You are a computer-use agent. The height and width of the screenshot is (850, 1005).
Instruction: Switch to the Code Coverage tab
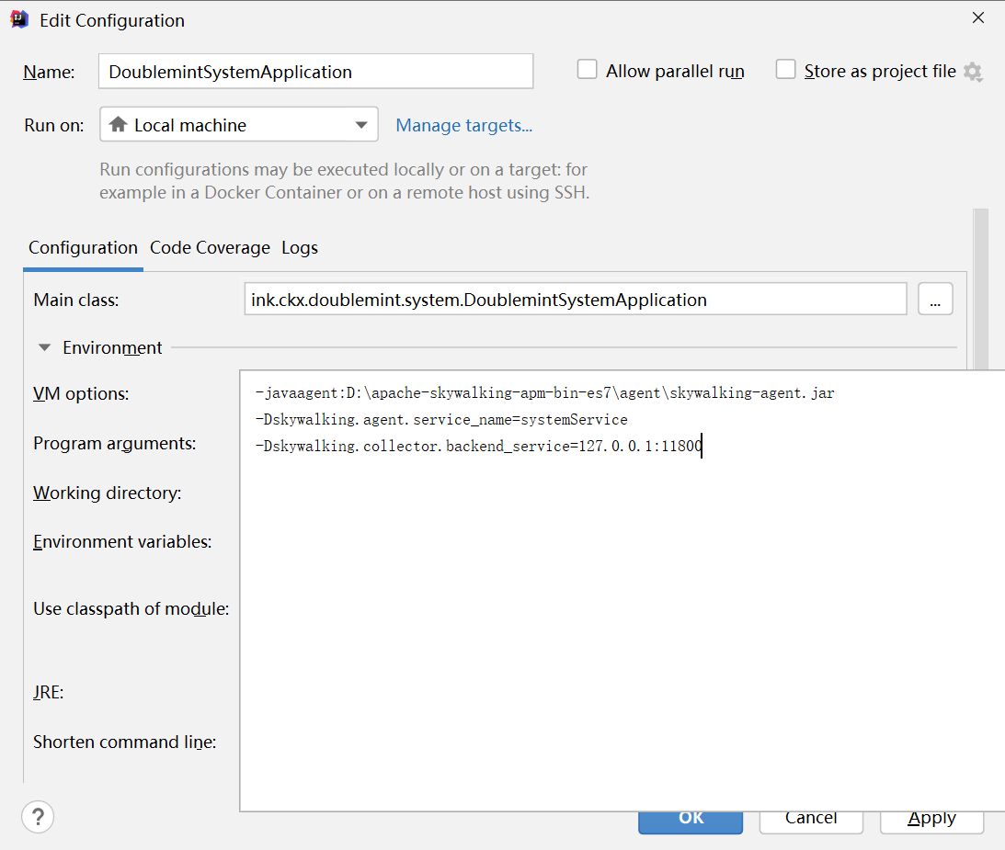point(210,248)
